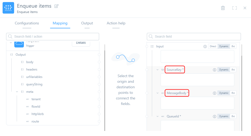Open the Output tab

point(87,23)
